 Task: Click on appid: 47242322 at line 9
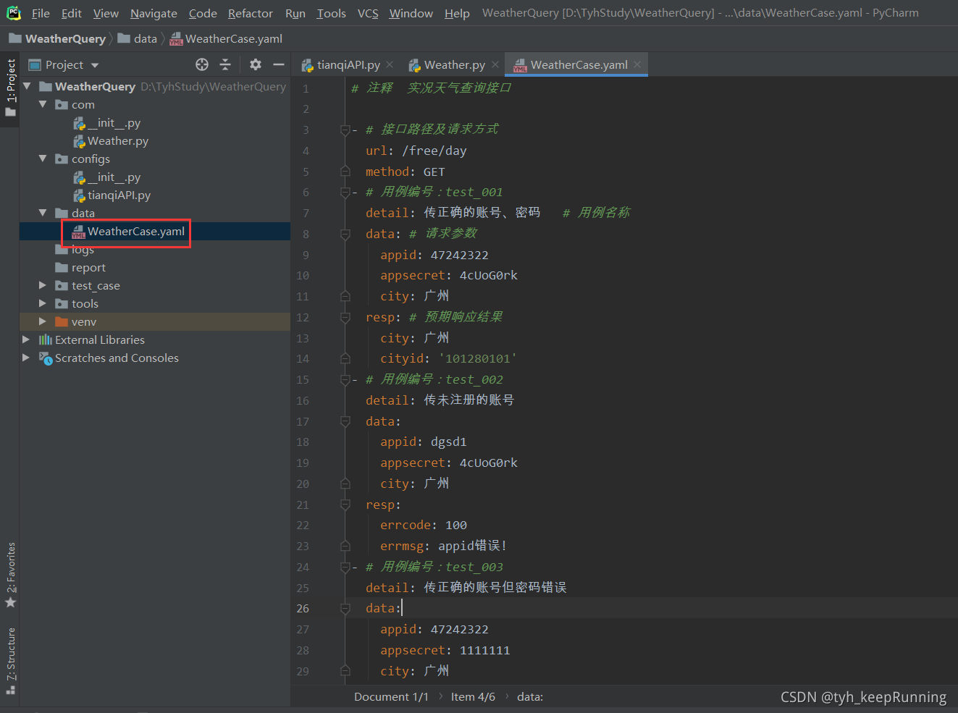(x=434, y=255)
